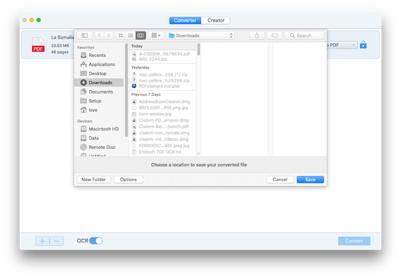Click the Downloads arrow icon in sidebar
This screenshot has height=278, width=401.
[84, 83]
